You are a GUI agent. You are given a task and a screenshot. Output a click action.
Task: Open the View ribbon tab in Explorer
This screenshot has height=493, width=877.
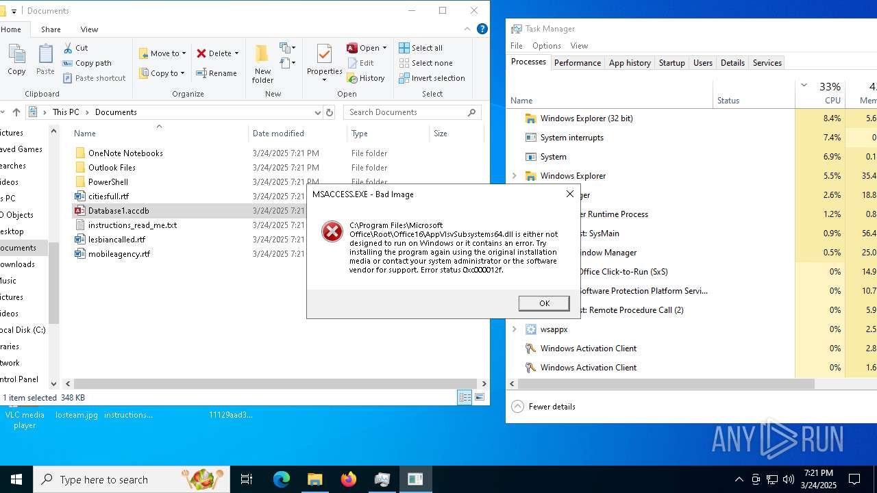89,29
